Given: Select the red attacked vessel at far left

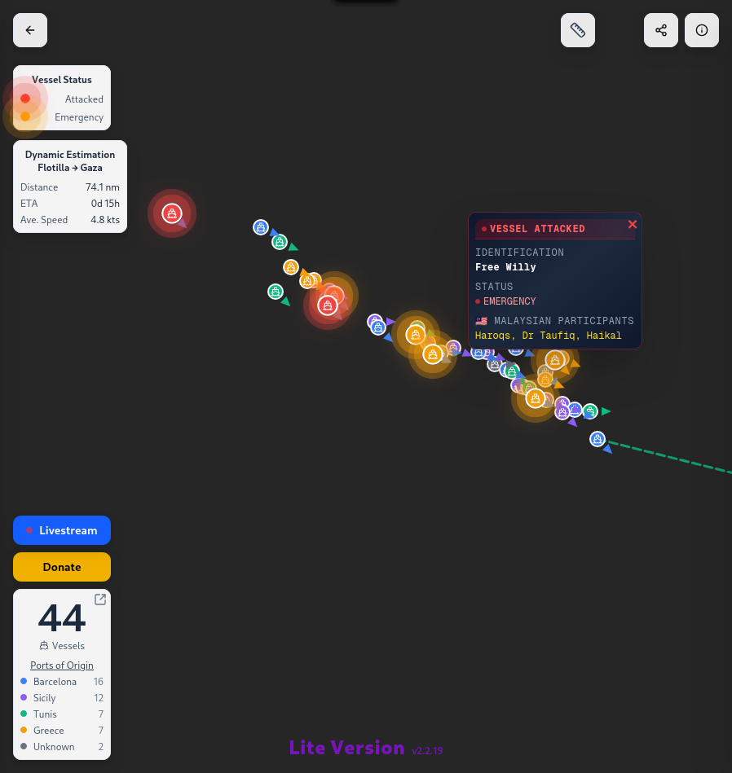Looking at the screenshot, I should (171, 213).
